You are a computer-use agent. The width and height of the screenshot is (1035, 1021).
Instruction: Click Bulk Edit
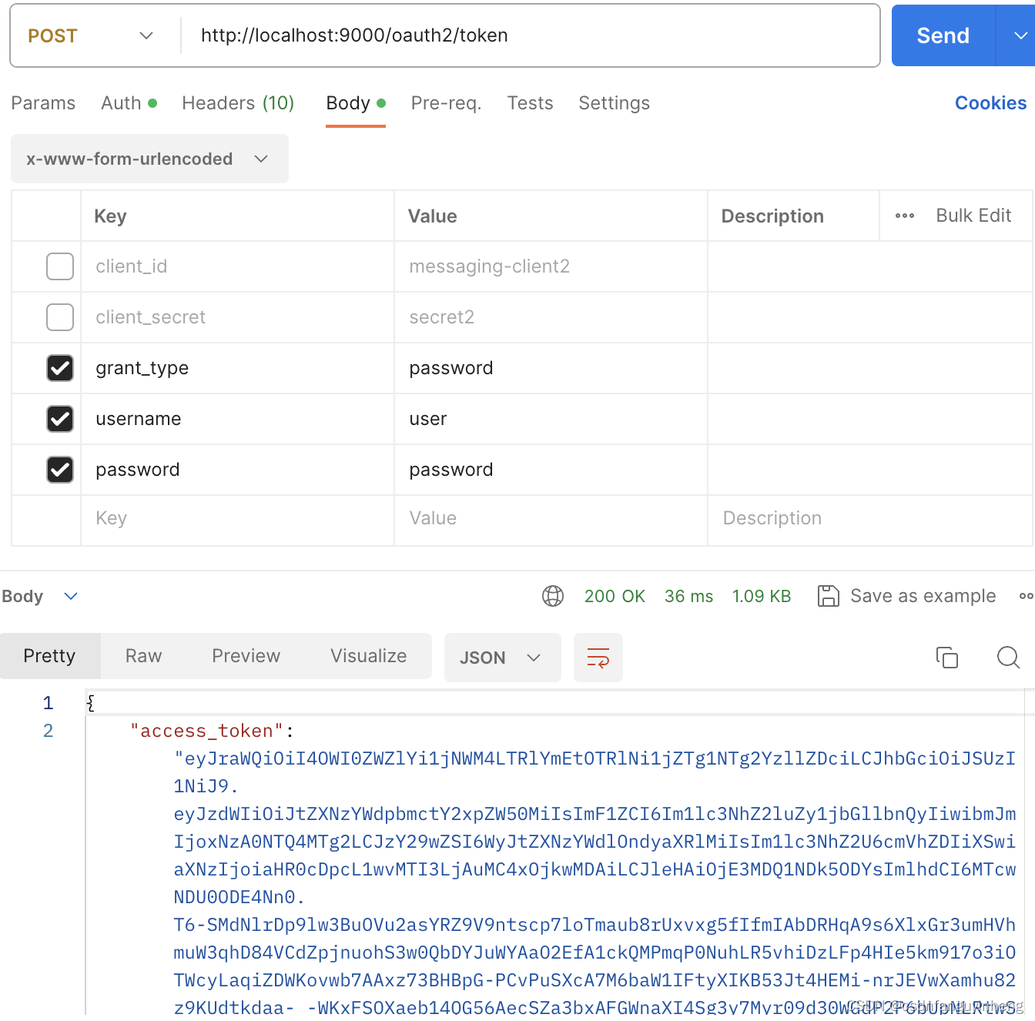tap(973, 216)
